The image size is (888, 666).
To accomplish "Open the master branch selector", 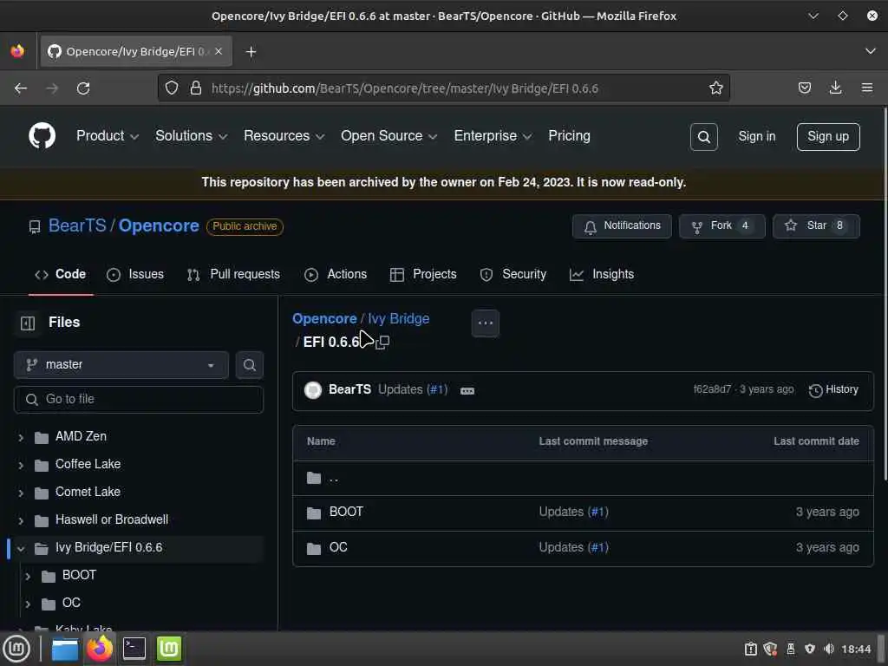I will point(121,365).
